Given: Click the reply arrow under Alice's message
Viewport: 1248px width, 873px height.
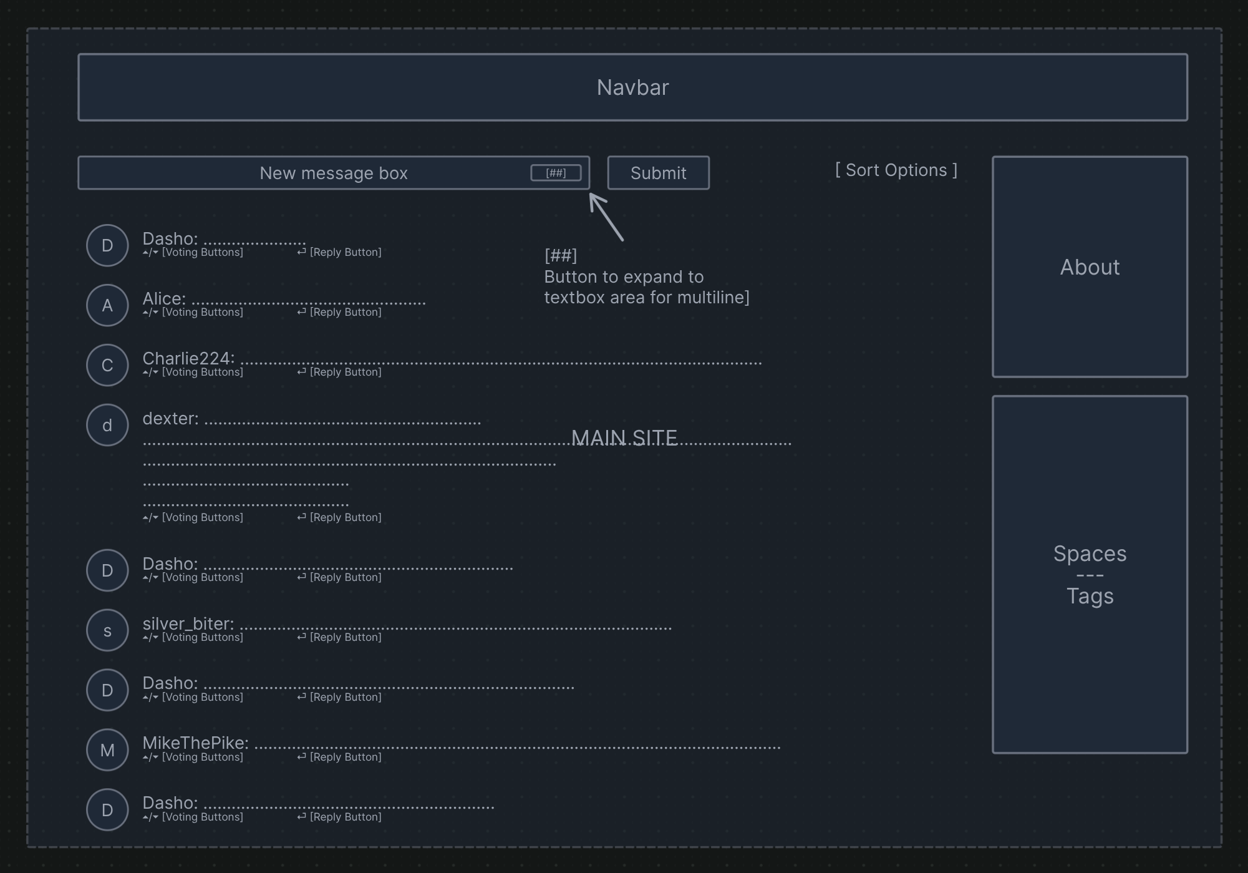Looking at the screenshot, I should coord(302,311).
